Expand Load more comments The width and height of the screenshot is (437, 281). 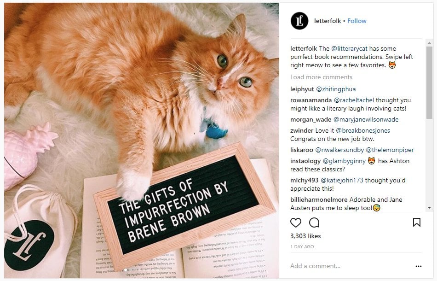point(321,77)
